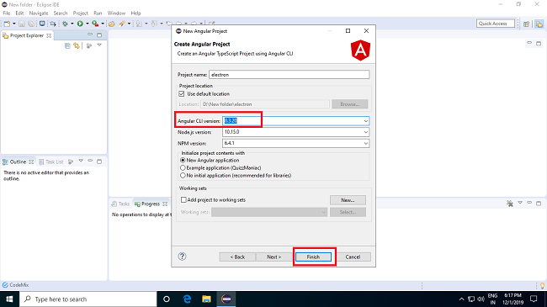
Task: Click the volume icon in system tray
Action: click(x=481, y=299)
